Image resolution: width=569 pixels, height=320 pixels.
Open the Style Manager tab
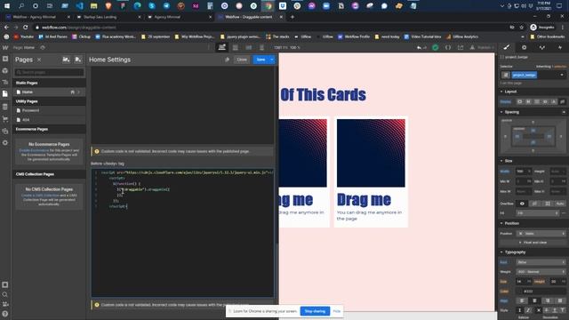pos(541,47)
